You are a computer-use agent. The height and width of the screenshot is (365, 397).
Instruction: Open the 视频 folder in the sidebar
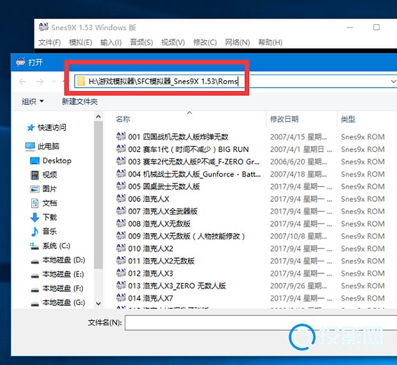click(x=43, y=175)
